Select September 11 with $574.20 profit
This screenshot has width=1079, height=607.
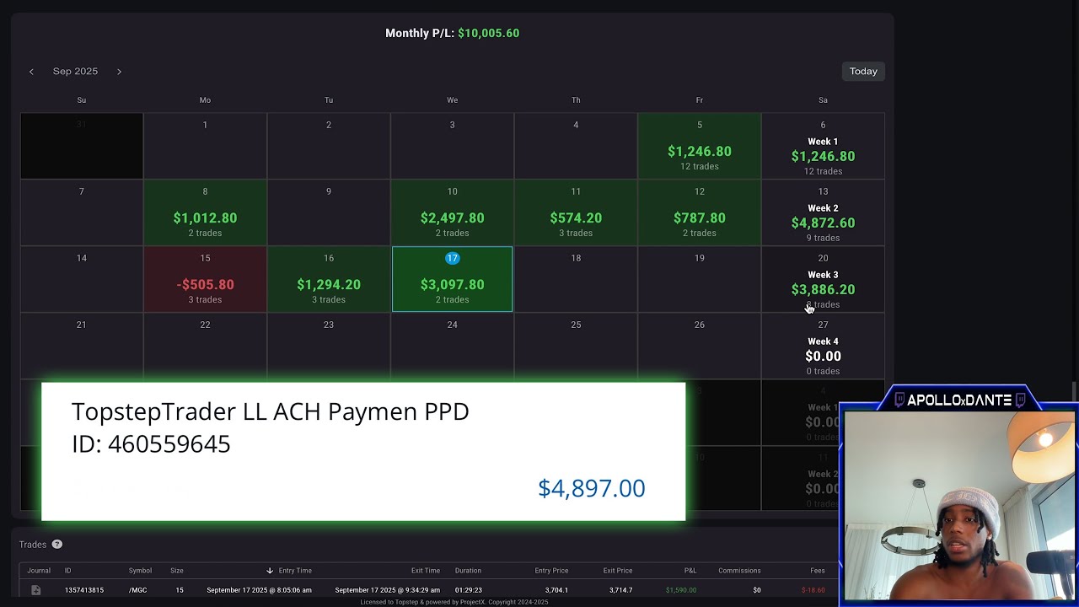[x=576, y=212]
